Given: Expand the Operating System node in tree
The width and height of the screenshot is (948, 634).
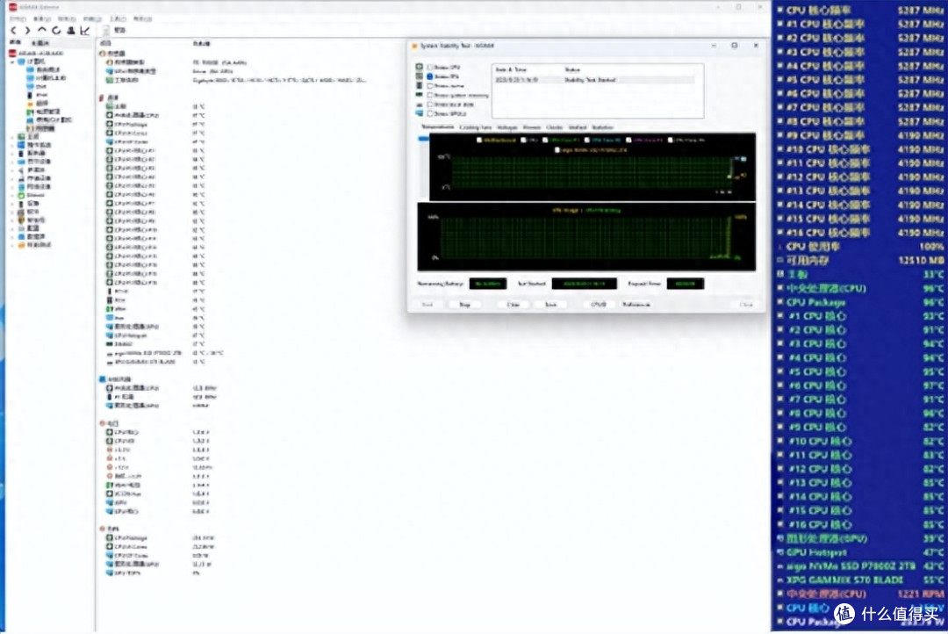Looking at the screenshot, I should (x=12, y=145).
